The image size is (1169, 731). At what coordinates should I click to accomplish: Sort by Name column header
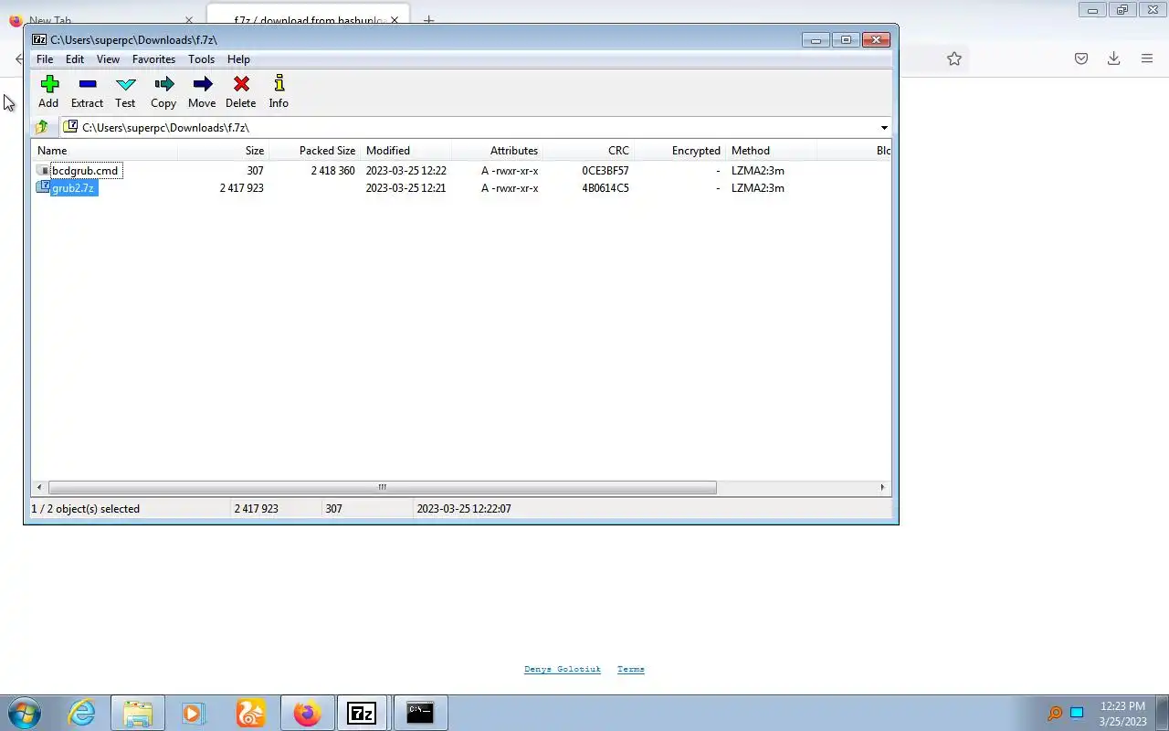click(x=104, y=151)
